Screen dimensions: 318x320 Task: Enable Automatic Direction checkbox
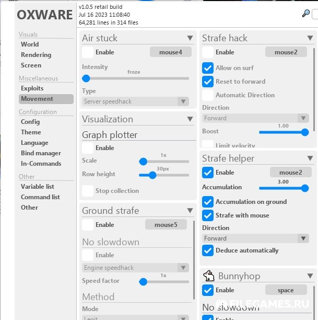(x=208, y=95)
